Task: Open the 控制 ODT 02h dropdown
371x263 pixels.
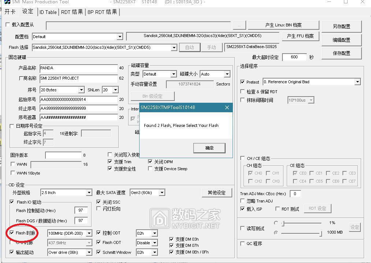Action: tap(155, 233)
